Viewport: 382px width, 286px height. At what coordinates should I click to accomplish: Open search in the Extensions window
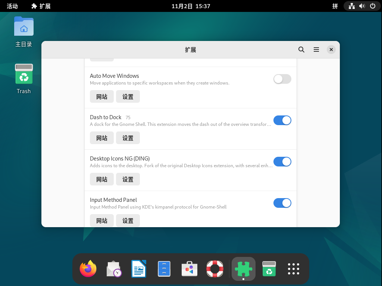point(301,50)
